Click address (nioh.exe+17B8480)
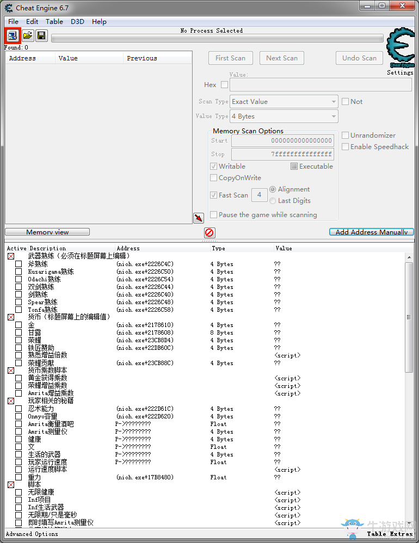Screen dimensions: 419x543 145,477
